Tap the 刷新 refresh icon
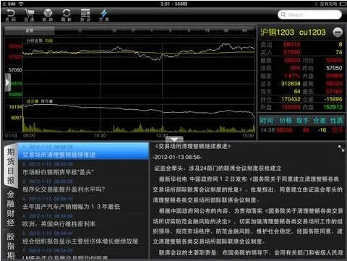The width and height of the screenshot is (347, 261). pyautogui.click(x=67, y=15)
